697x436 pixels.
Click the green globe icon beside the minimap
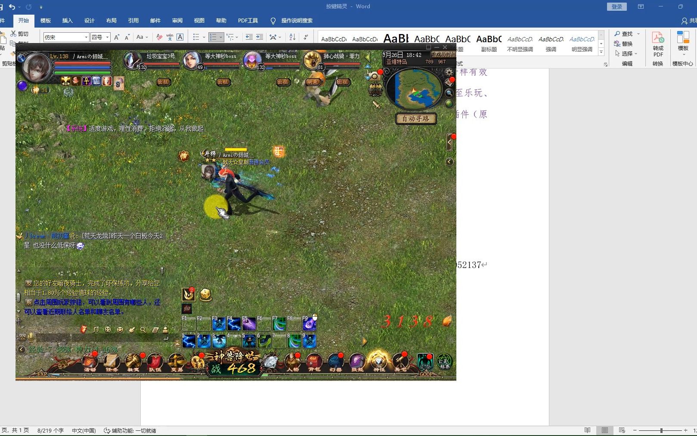pyautogui.click(x=449, y=103)
